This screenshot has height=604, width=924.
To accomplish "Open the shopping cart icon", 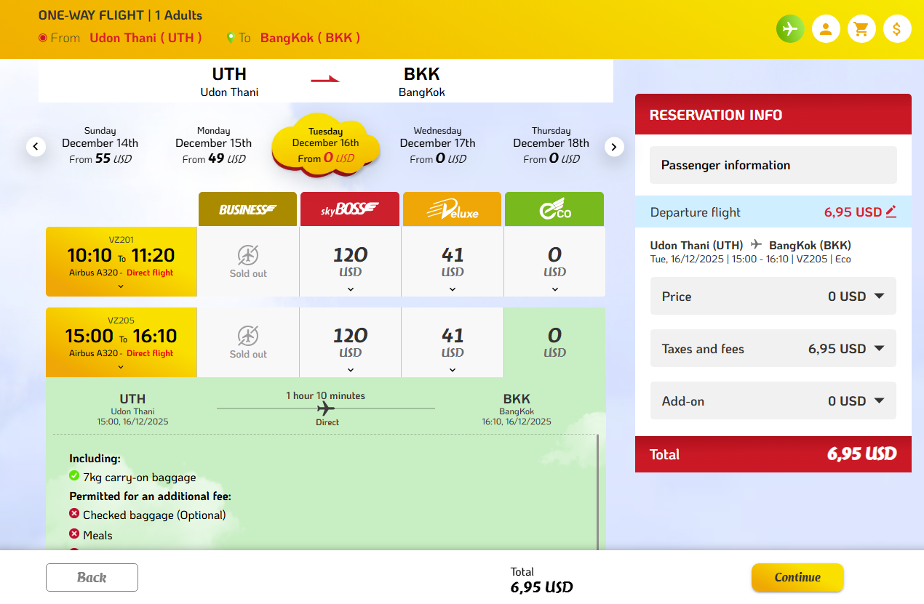I will tap(861, 29).
